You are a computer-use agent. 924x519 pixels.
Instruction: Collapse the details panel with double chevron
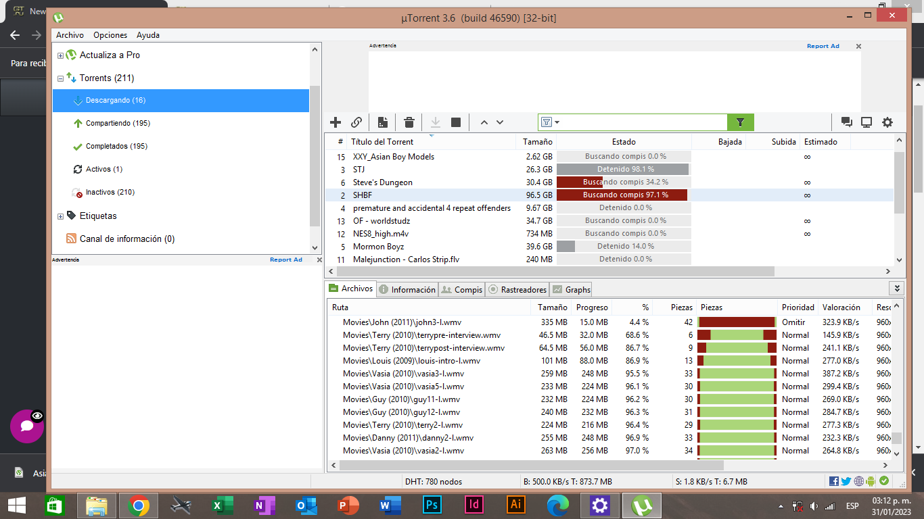coord(897,289)
